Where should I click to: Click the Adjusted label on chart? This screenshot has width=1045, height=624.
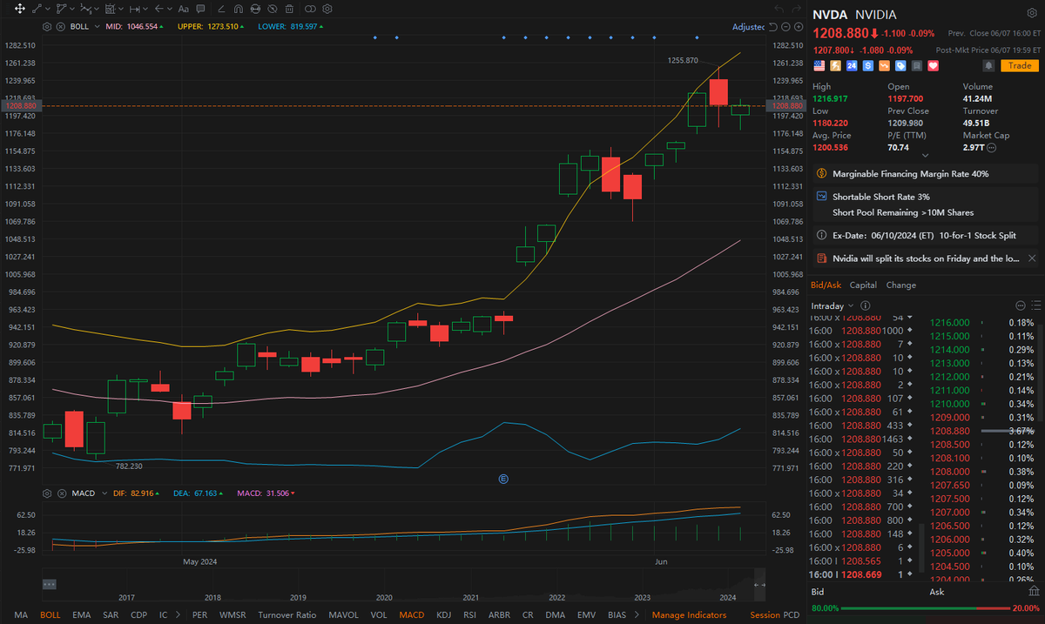(x=748, y=27)
